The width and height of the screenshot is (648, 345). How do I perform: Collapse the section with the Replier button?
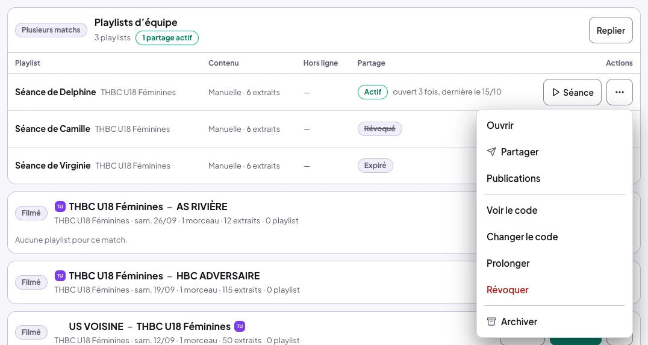coord(611,30)
